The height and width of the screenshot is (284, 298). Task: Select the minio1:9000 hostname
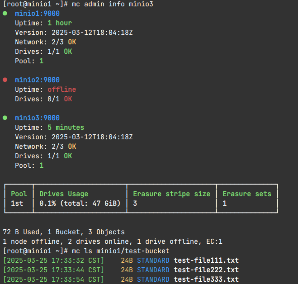click(x=37, y=14)
